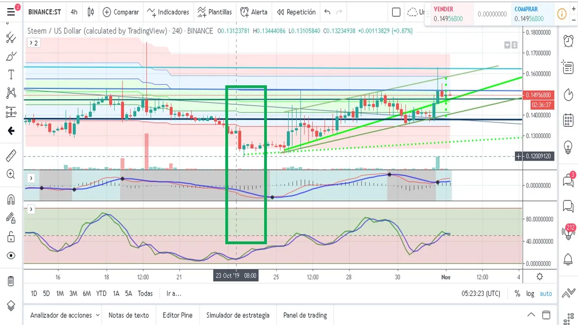
Task: Open the ideas stream with 212 badge
Action: click(569, 232)
